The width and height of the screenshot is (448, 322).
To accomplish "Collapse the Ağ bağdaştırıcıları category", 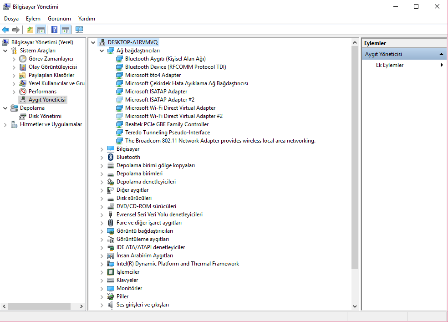I will pyautogui.click(x=102, y=51).
